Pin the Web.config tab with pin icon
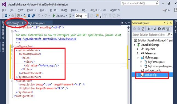177x104 pixels. [22, 23]
